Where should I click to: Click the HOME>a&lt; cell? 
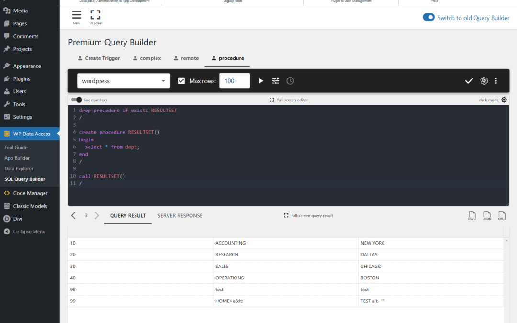pyautogui.click(x=285, y=301)
